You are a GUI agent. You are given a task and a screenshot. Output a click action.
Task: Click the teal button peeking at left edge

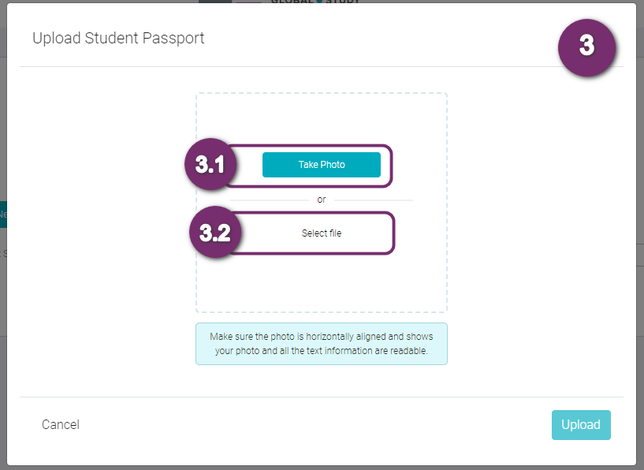[x=3, y=214]
